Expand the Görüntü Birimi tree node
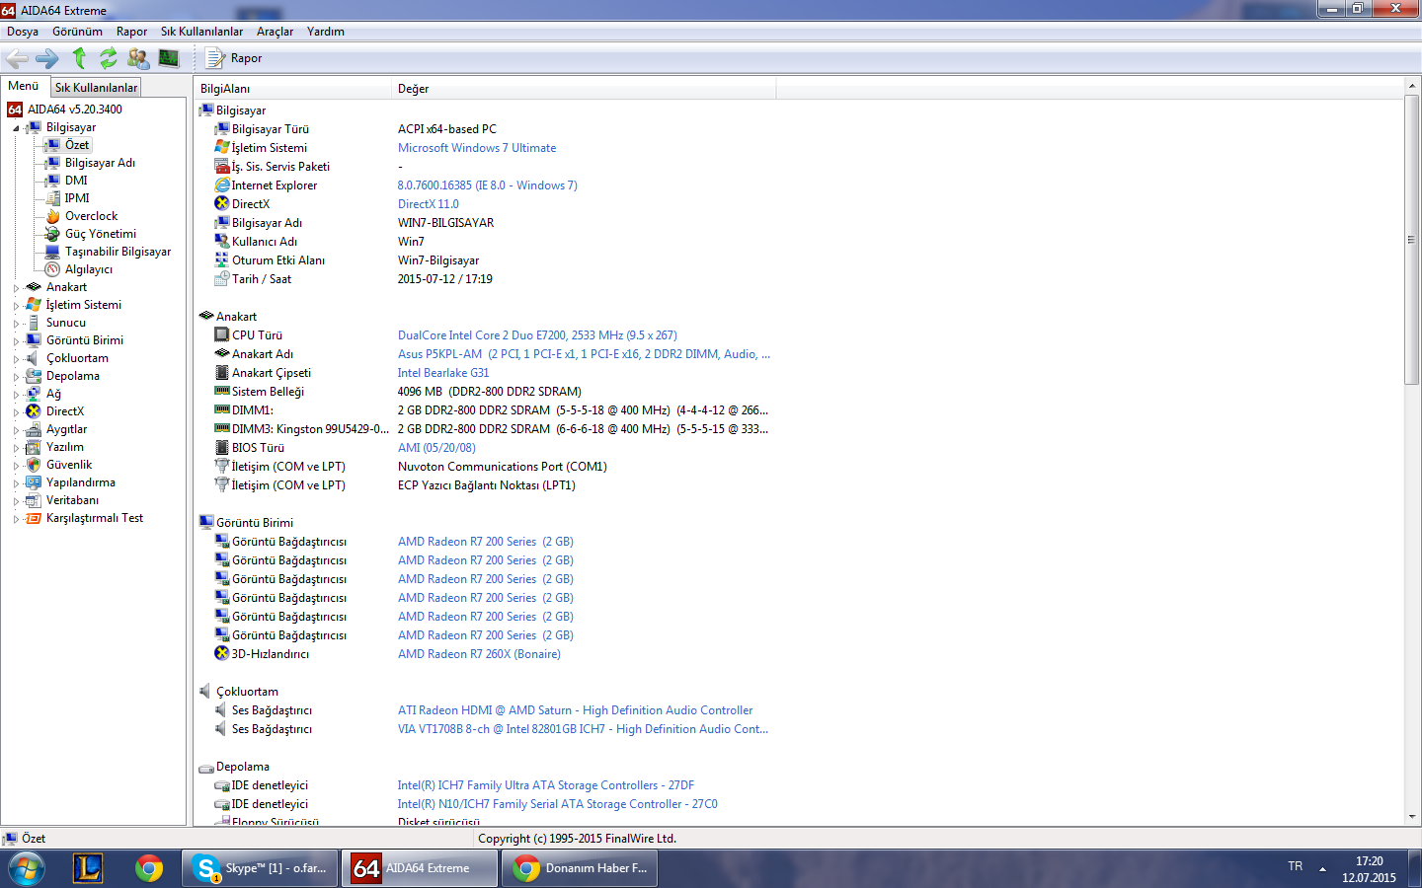 point(16,341)
